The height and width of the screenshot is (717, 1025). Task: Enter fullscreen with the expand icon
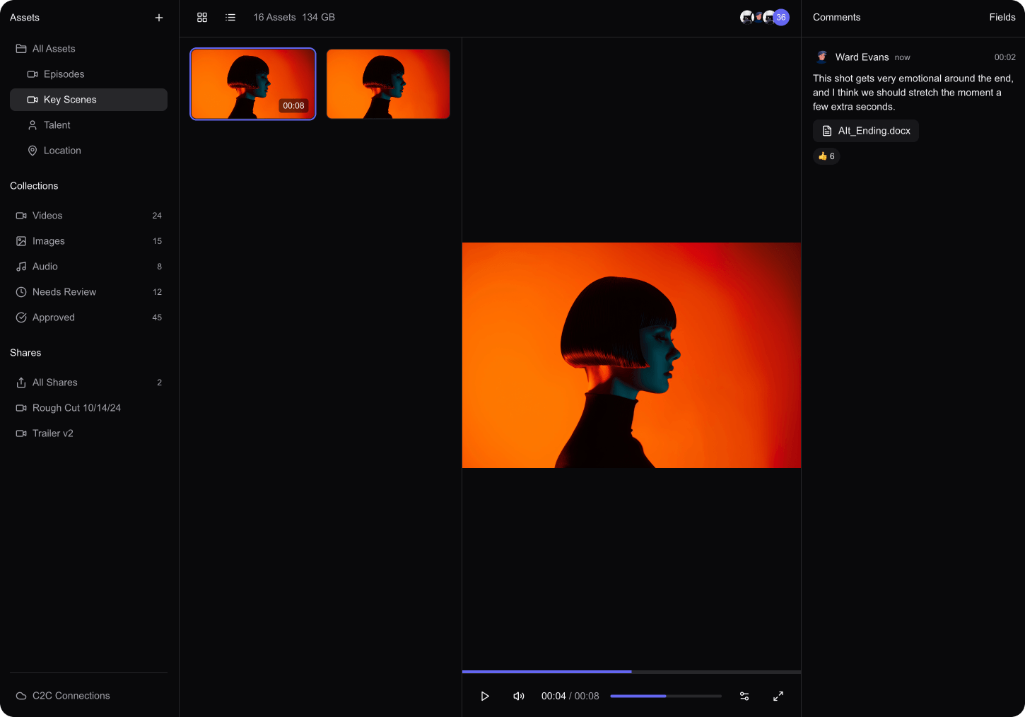coord(778,696)
